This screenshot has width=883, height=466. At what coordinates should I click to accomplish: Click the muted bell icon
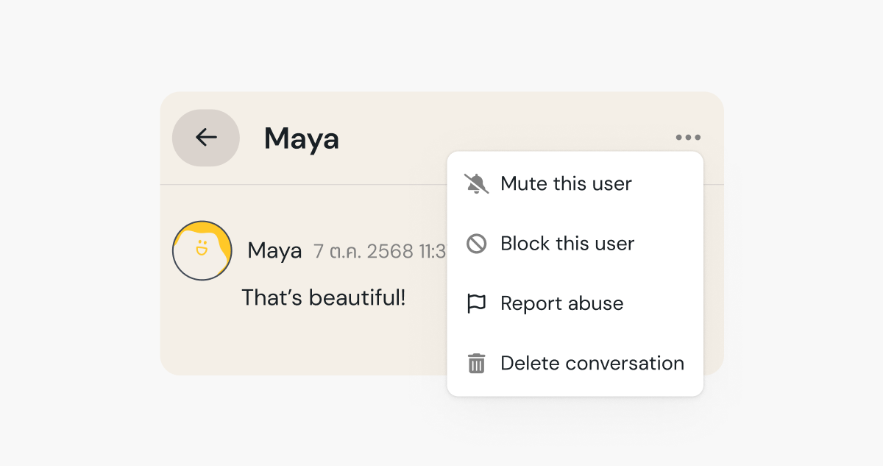click(477, 183)
